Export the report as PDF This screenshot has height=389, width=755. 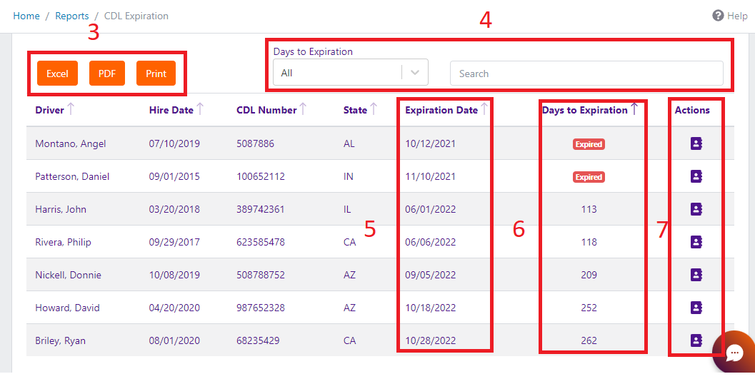click(x=107, y=74)
